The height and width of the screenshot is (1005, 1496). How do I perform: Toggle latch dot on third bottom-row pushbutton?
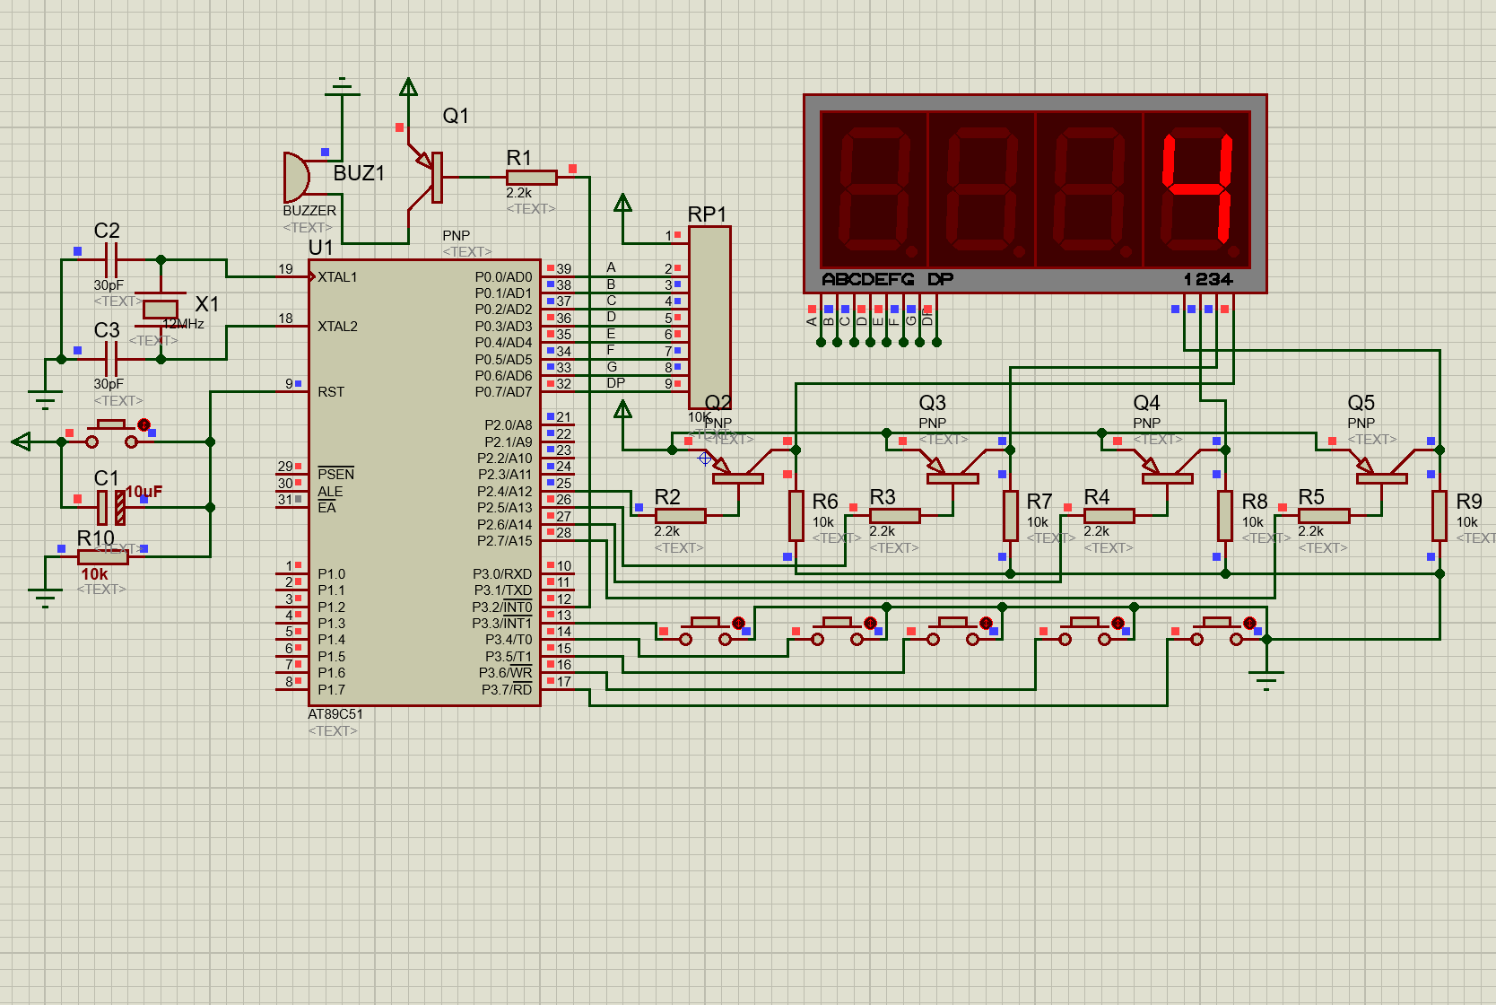point(986,623)
